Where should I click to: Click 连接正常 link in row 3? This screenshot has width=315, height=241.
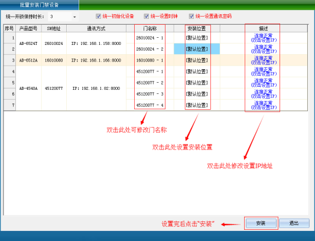(x=264, y=60)
